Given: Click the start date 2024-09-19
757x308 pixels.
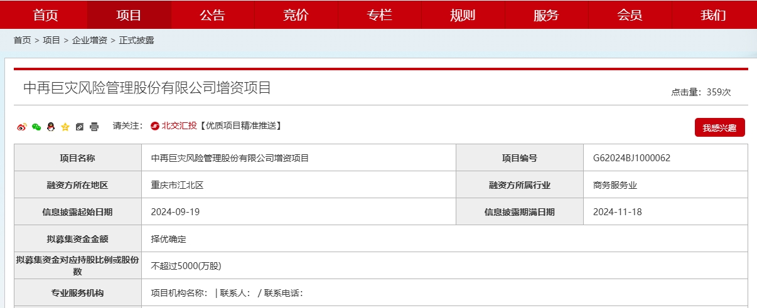Looking at the screenshot, I should pos(175,212).
